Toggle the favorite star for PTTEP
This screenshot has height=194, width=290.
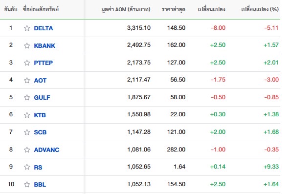click(27, 63)
